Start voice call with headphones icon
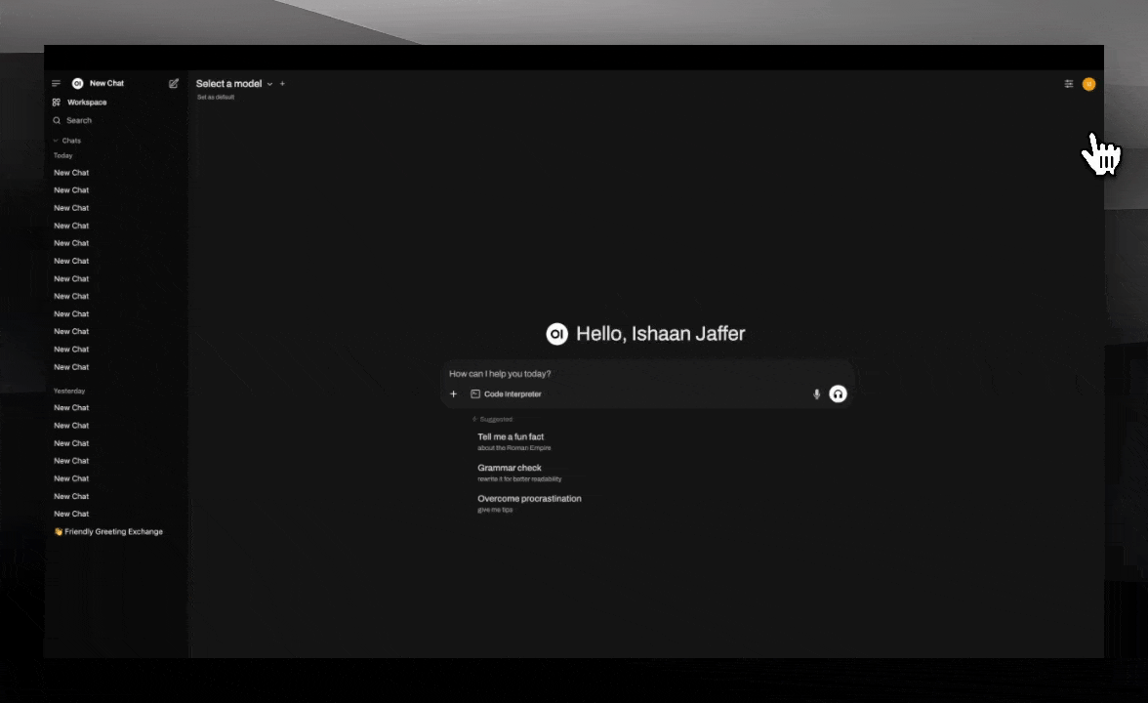Image resolution: width=1148 pixels, height=703 pixels. 838,394
